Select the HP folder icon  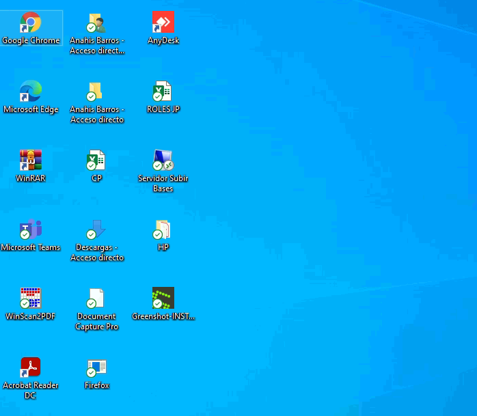[161, 230]
